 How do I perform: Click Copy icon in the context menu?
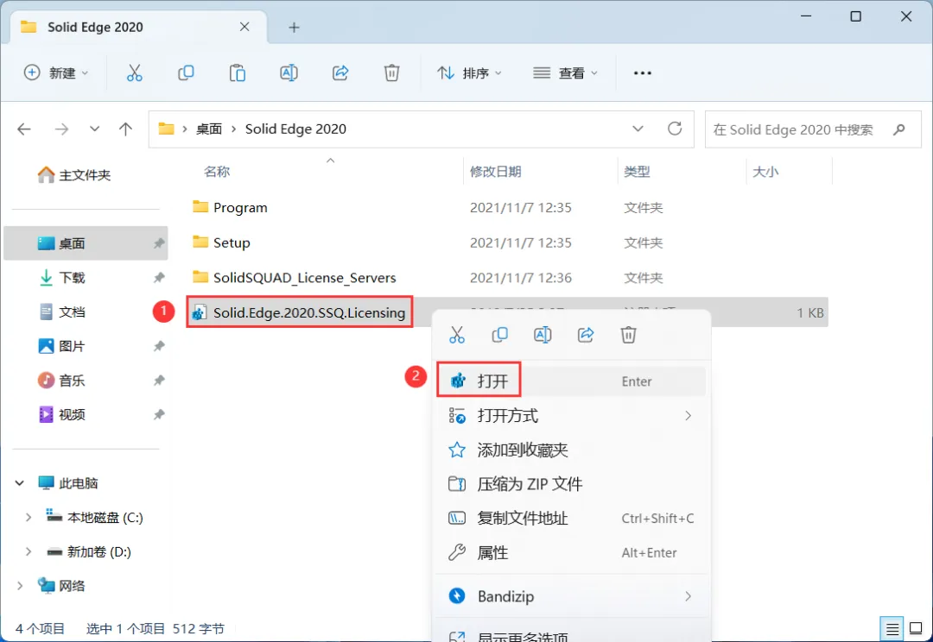[500, 335]
